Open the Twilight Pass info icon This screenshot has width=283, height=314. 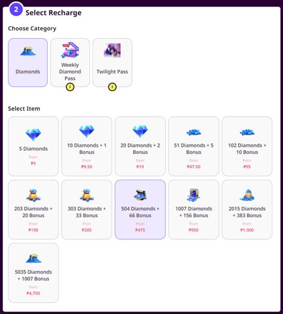[x=112, y=87]
